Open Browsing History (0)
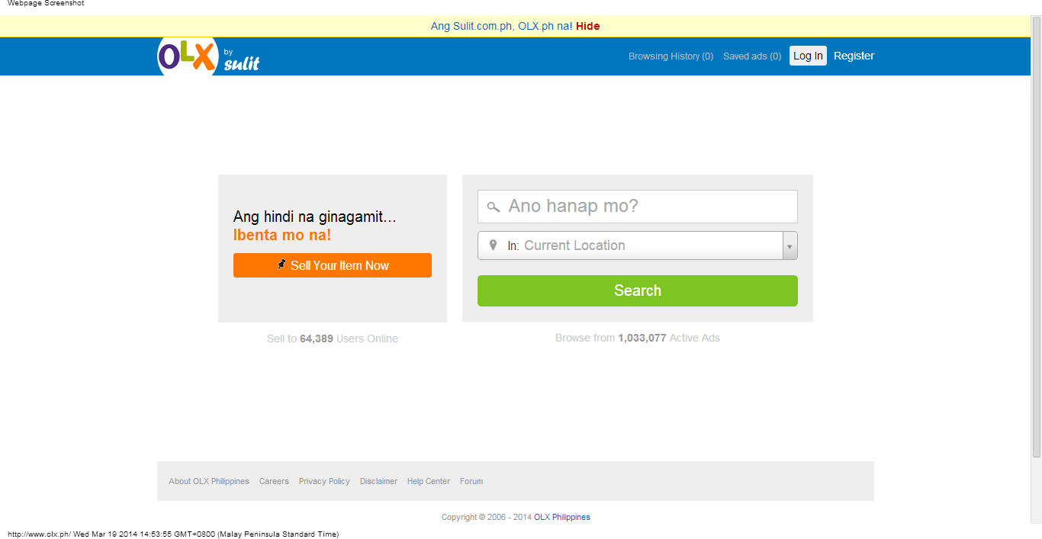Screen dimensions: 1042x539 coord(671,56)
